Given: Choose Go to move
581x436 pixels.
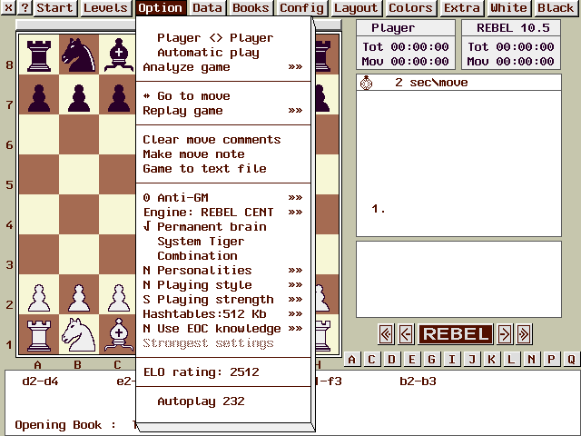Looking at the screenshot, I should click(223, 96).
